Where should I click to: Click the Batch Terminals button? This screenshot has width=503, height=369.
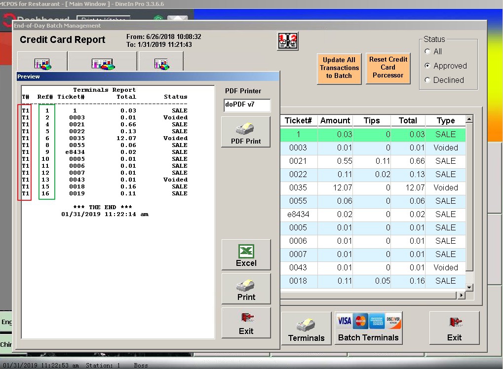click(368, 328)
